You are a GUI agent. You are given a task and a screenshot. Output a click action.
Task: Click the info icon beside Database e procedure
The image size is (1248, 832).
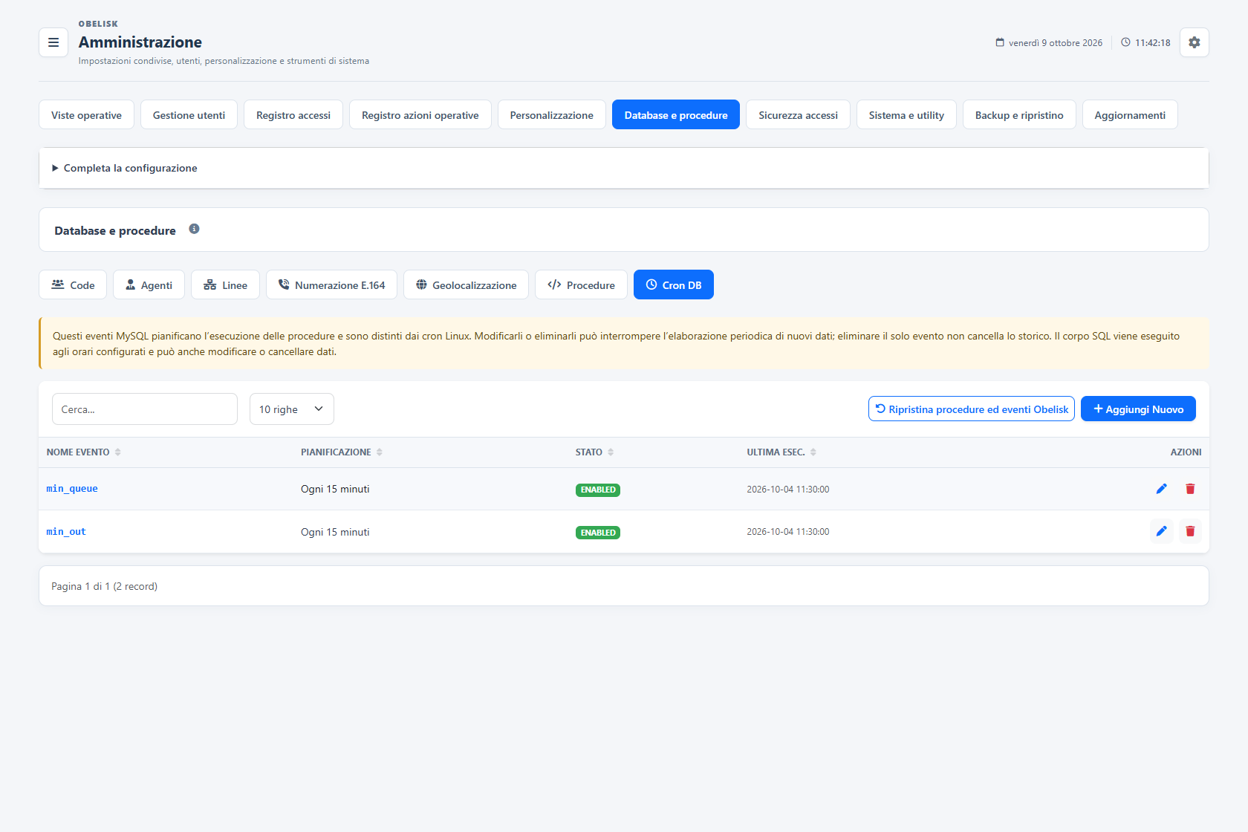tap(194, 229)
